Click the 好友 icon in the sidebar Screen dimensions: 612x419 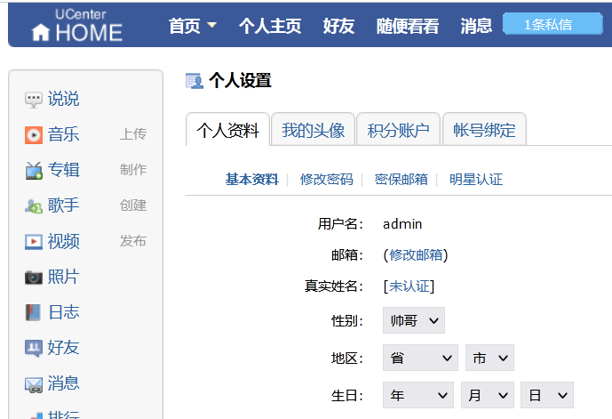pos(34,348)
